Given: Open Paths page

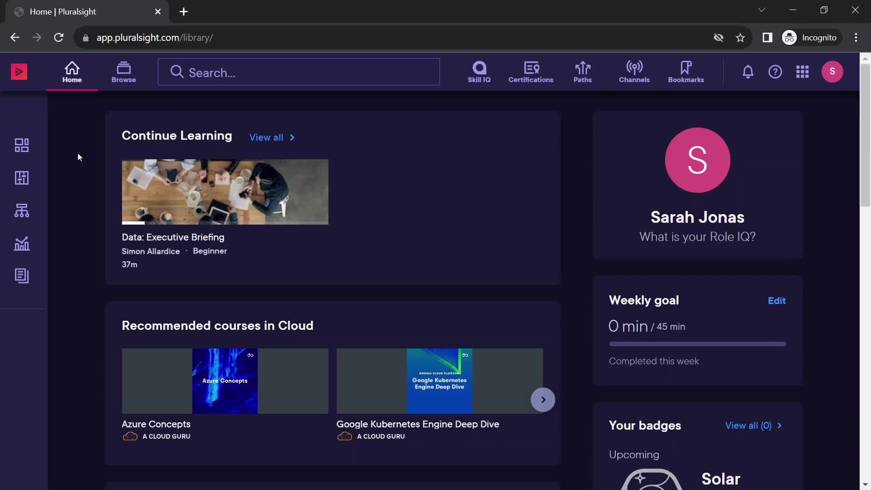Looking at the screenshot, I should click(582, 72).
